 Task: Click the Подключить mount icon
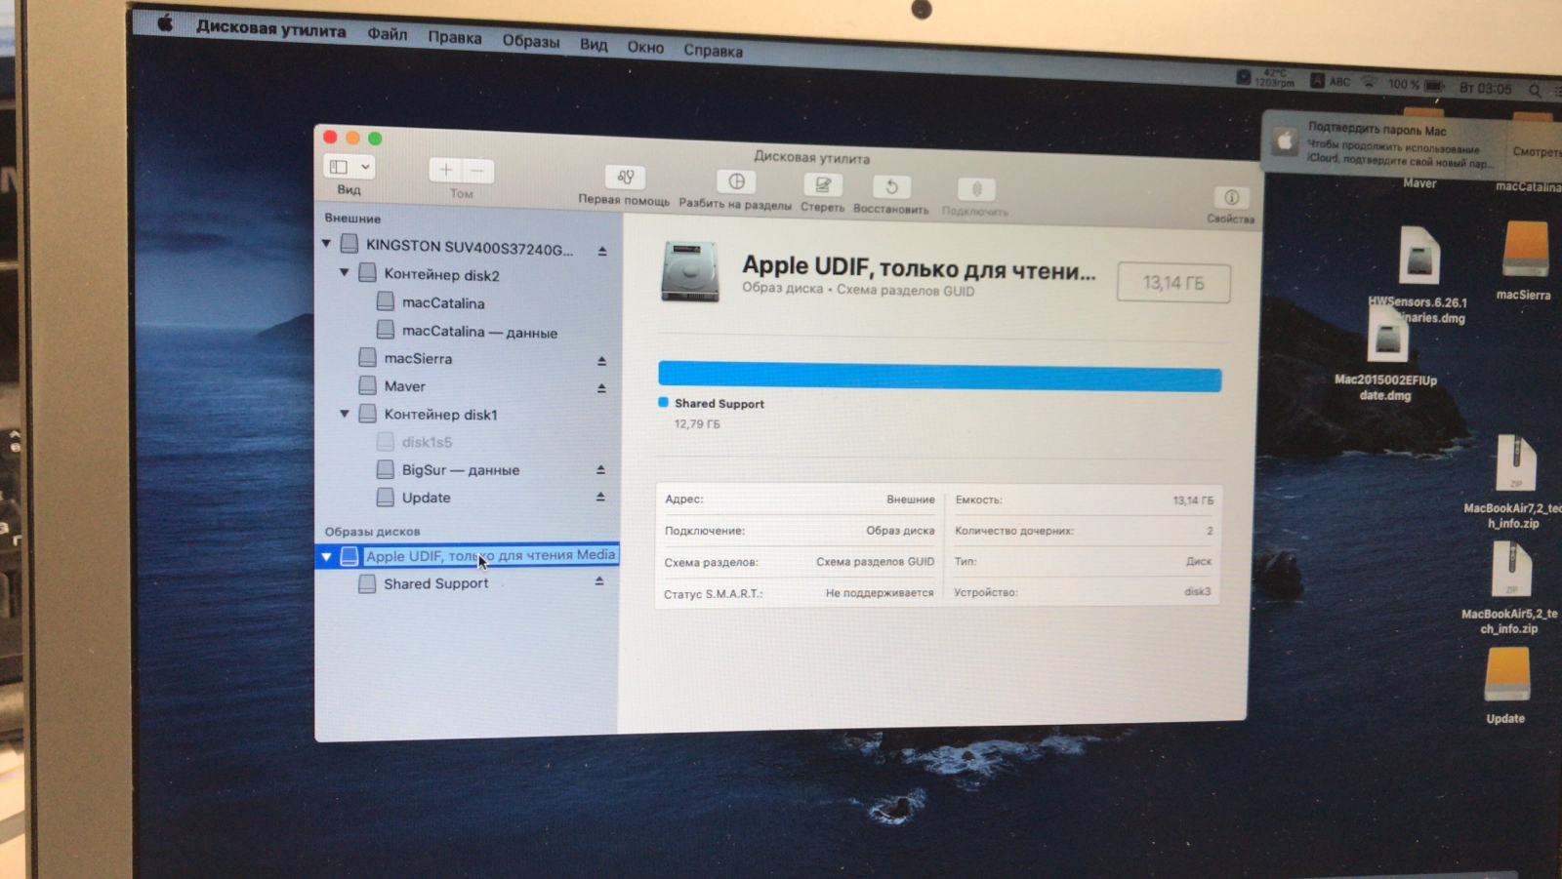point(975,189)
